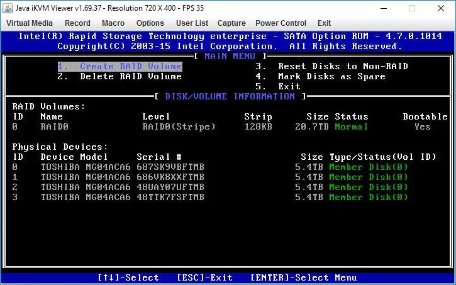Open the Options menu
This screenshot has width=456, height=285.
click(x=150, y=23)
